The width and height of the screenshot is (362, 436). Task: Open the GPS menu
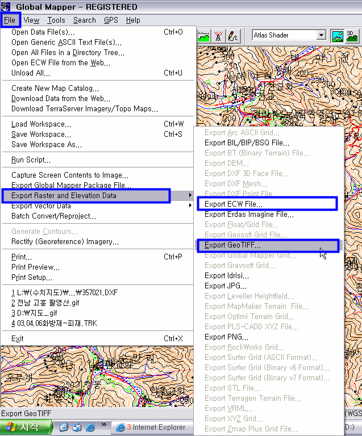[x=111, y=20]
